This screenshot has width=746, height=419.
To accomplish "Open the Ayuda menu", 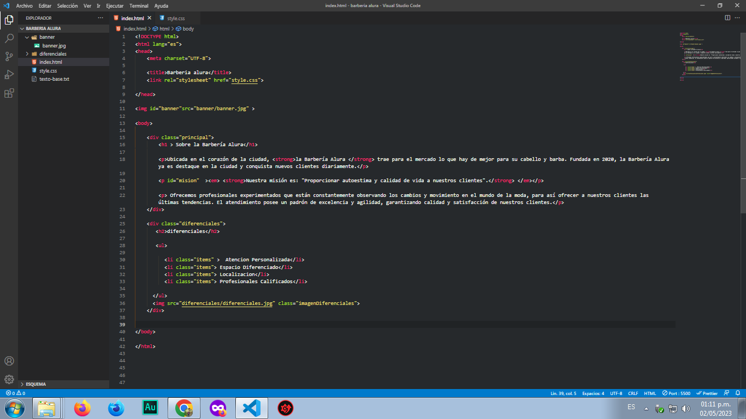I will pos(161,5).
